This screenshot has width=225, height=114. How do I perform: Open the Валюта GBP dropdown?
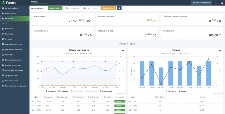pyautogui.click(x=55, y=8)
